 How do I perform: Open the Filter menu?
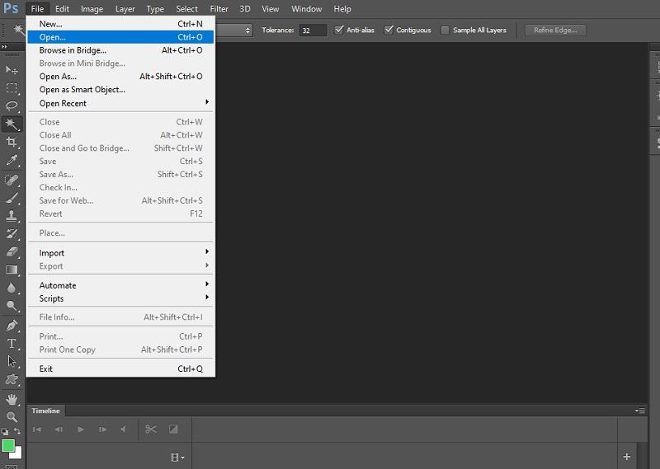(219, 8)
